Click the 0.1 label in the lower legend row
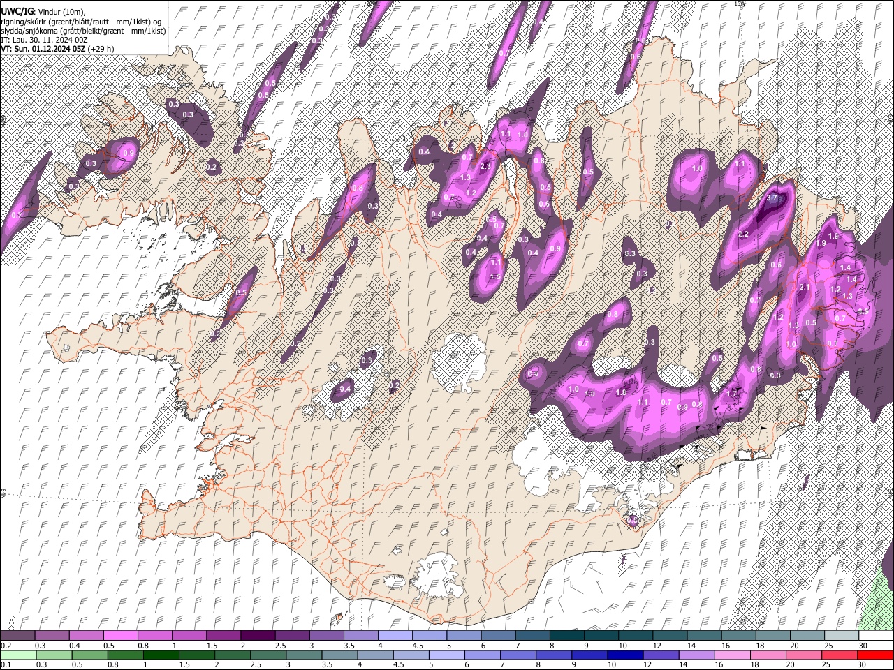This screenshot has height=670, width=894. (6, 665)
